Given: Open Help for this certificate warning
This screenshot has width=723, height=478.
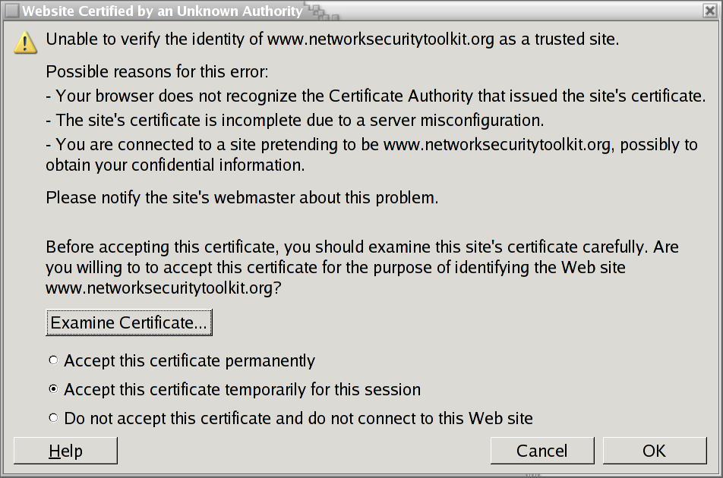Looking at the screenshot, I should [65, 450].
